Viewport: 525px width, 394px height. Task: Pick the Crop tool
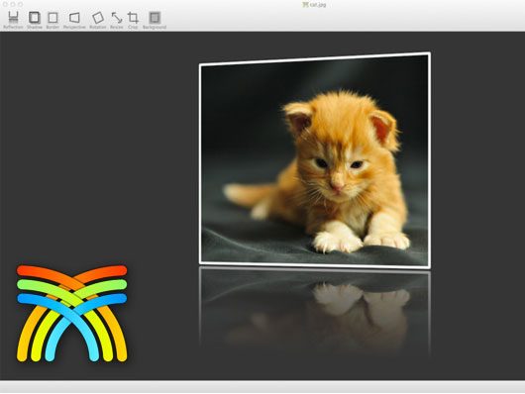133,20
